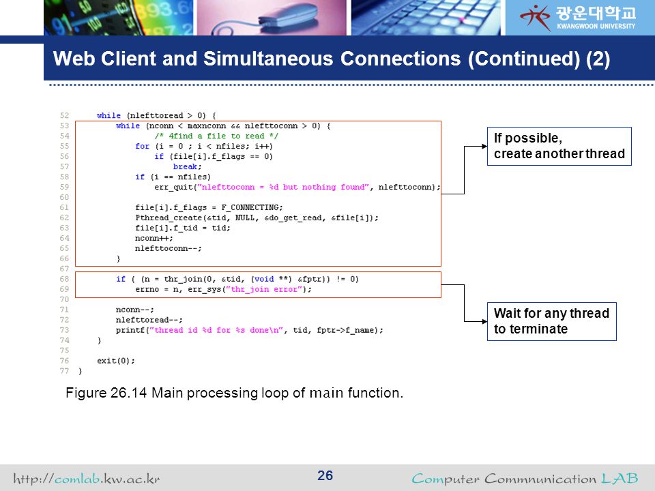Click 'file[i].f_tid = tid;' line
The height and width of the screenshot is (491, 655).
coord(183,228)
